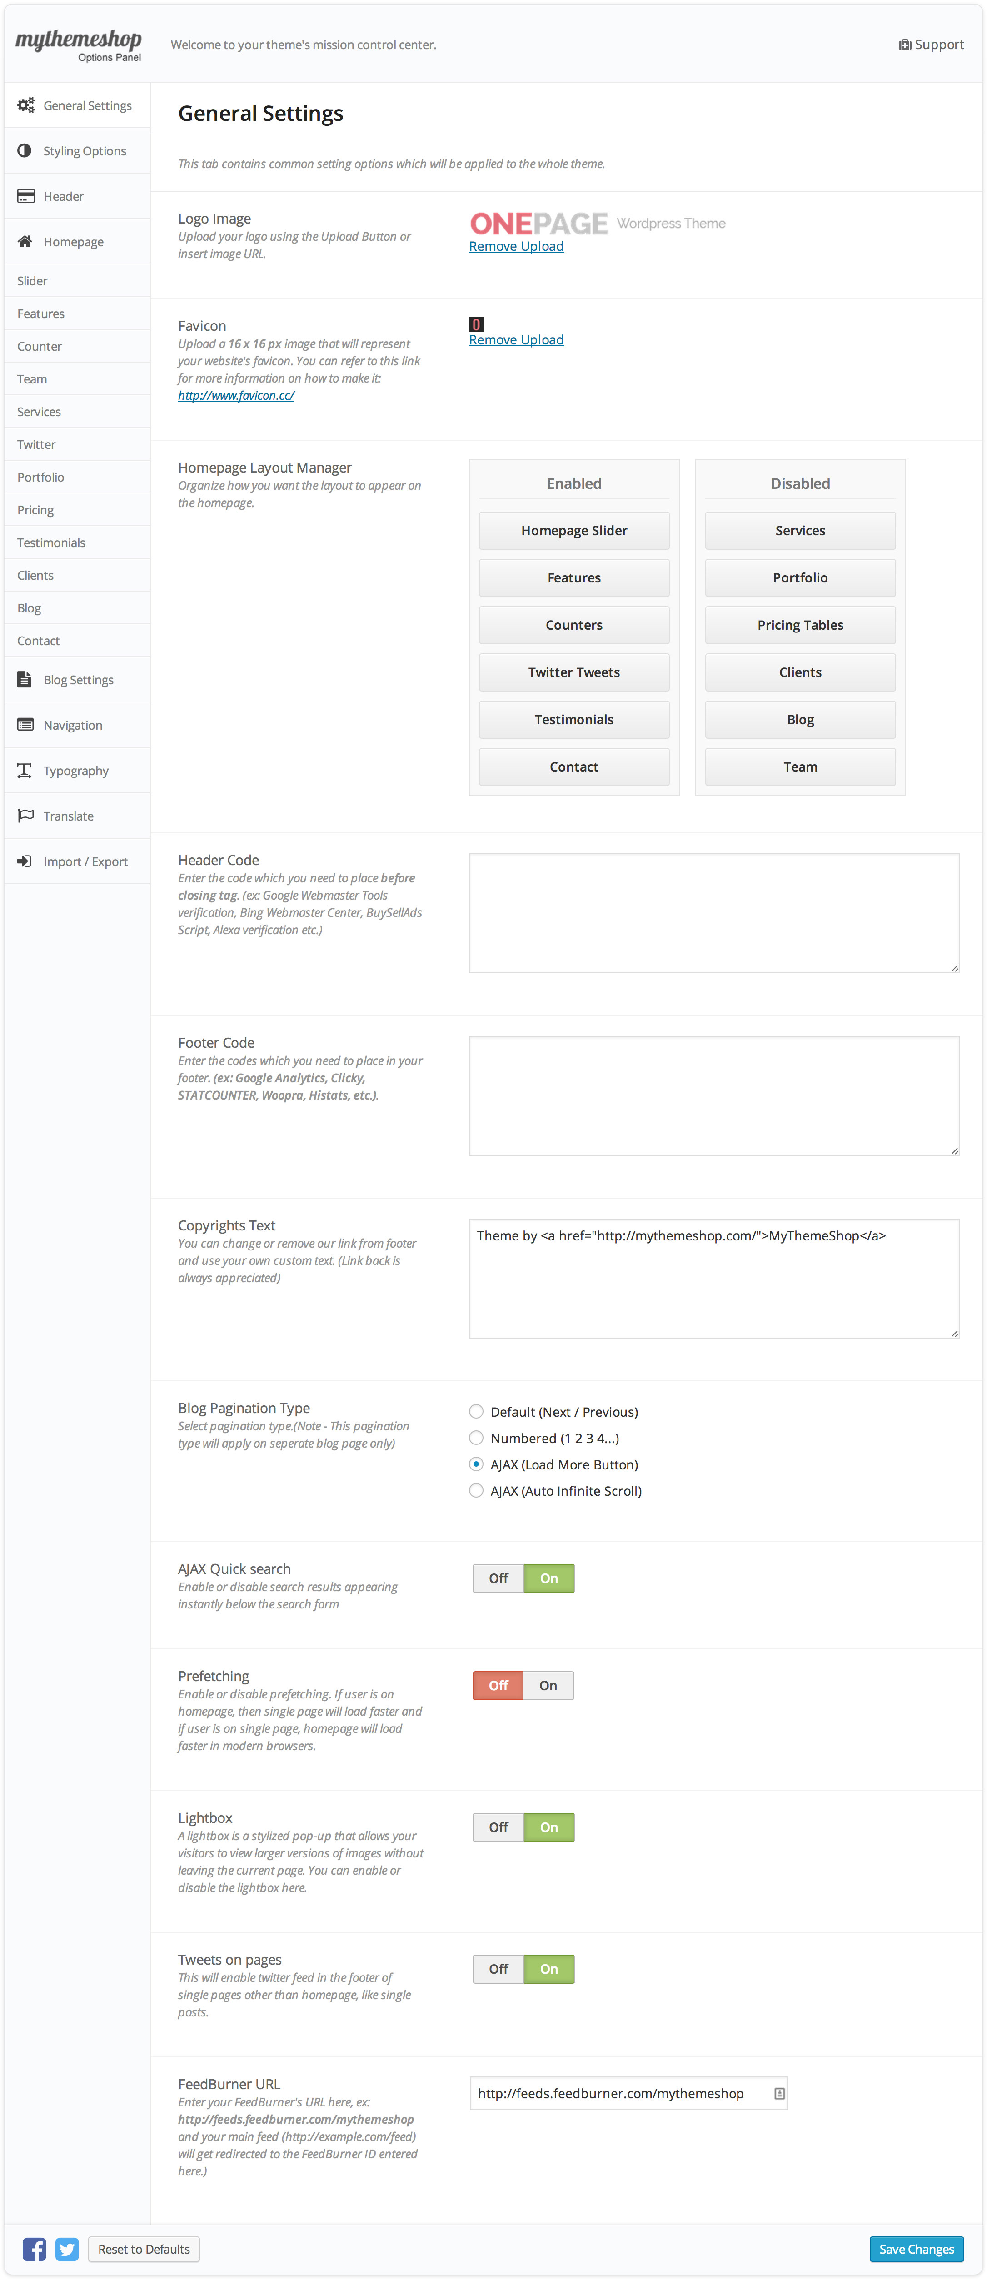Turn off Lightbox
Screen dimensions: 987x2280
498,1827
